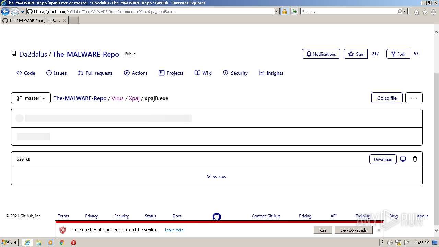Click the browser Home icon
Viewport: 439px width, 247px height.
point(416,12)
